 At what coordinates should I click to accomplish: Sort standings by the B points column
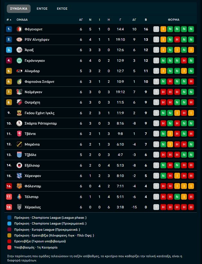(146, 20)
